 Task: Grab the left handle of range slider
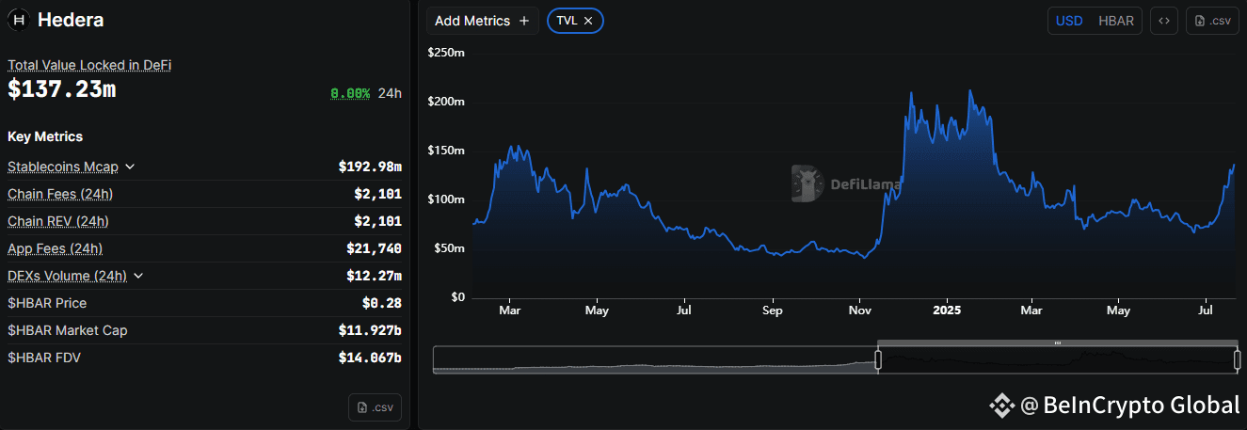pos(878,359)
